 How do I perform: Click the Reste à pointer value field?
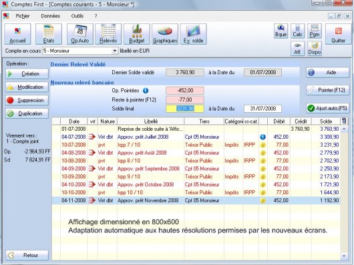[x=185, y=99]
